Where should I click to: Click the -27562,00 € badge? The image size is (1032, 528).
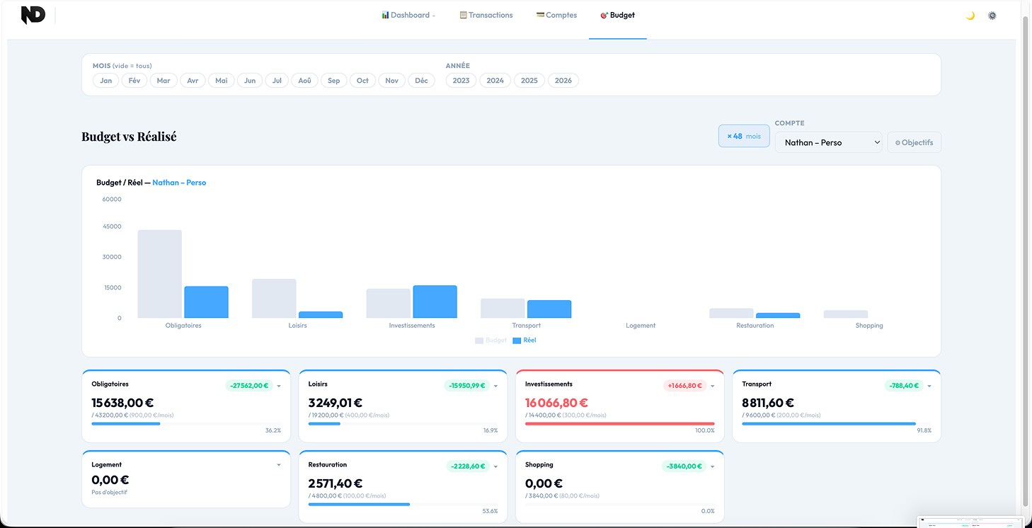pyautogui.click(x=249, y=386)
